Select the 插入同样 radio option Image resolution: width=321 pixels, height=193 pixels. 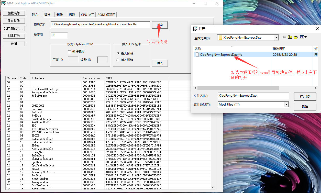pyautogui.click(x=118, y=54)
